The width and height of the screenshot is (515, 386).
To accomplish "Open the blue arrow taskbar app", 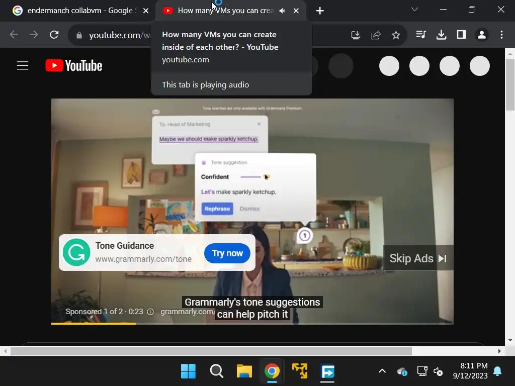I will [x=327, y=371].
